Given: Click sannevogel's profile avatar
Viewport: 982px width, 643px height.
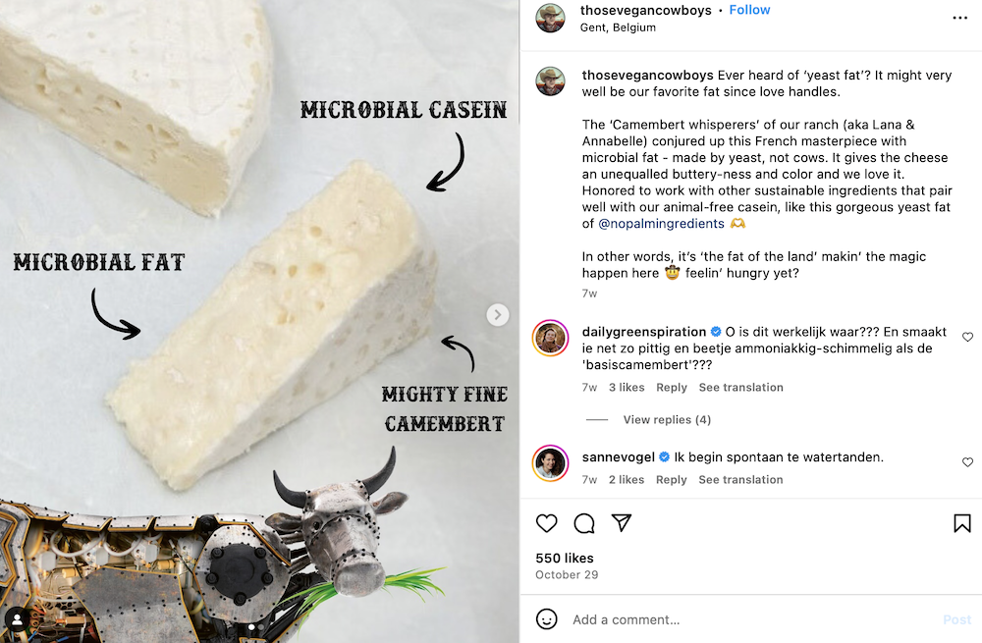Looking at the screenshot, I should point(550,462).
